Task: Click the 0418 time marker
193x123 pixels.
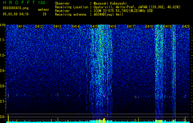Action: click(149, 26)
